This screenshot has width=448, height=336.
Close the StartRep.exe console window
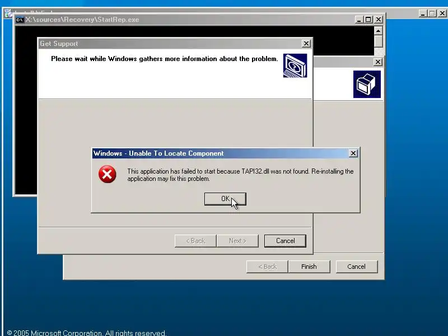coord(379,20)
